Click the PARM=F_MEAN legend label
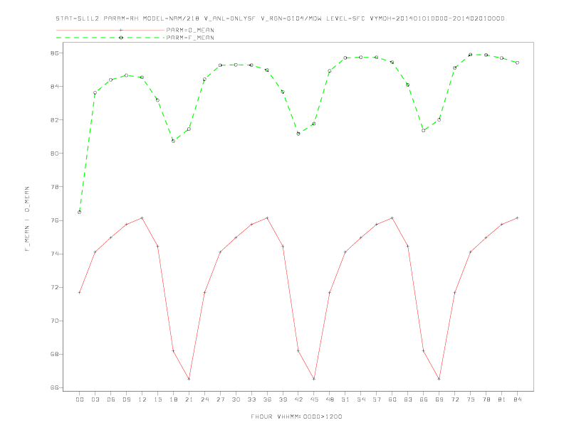The width and height of the screenshot is (564, 435). pyautogui.click(x=190, y=38)
